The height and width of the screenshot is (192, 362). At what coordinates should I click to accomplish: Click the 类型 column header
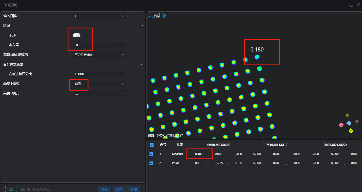pos(180,145)
